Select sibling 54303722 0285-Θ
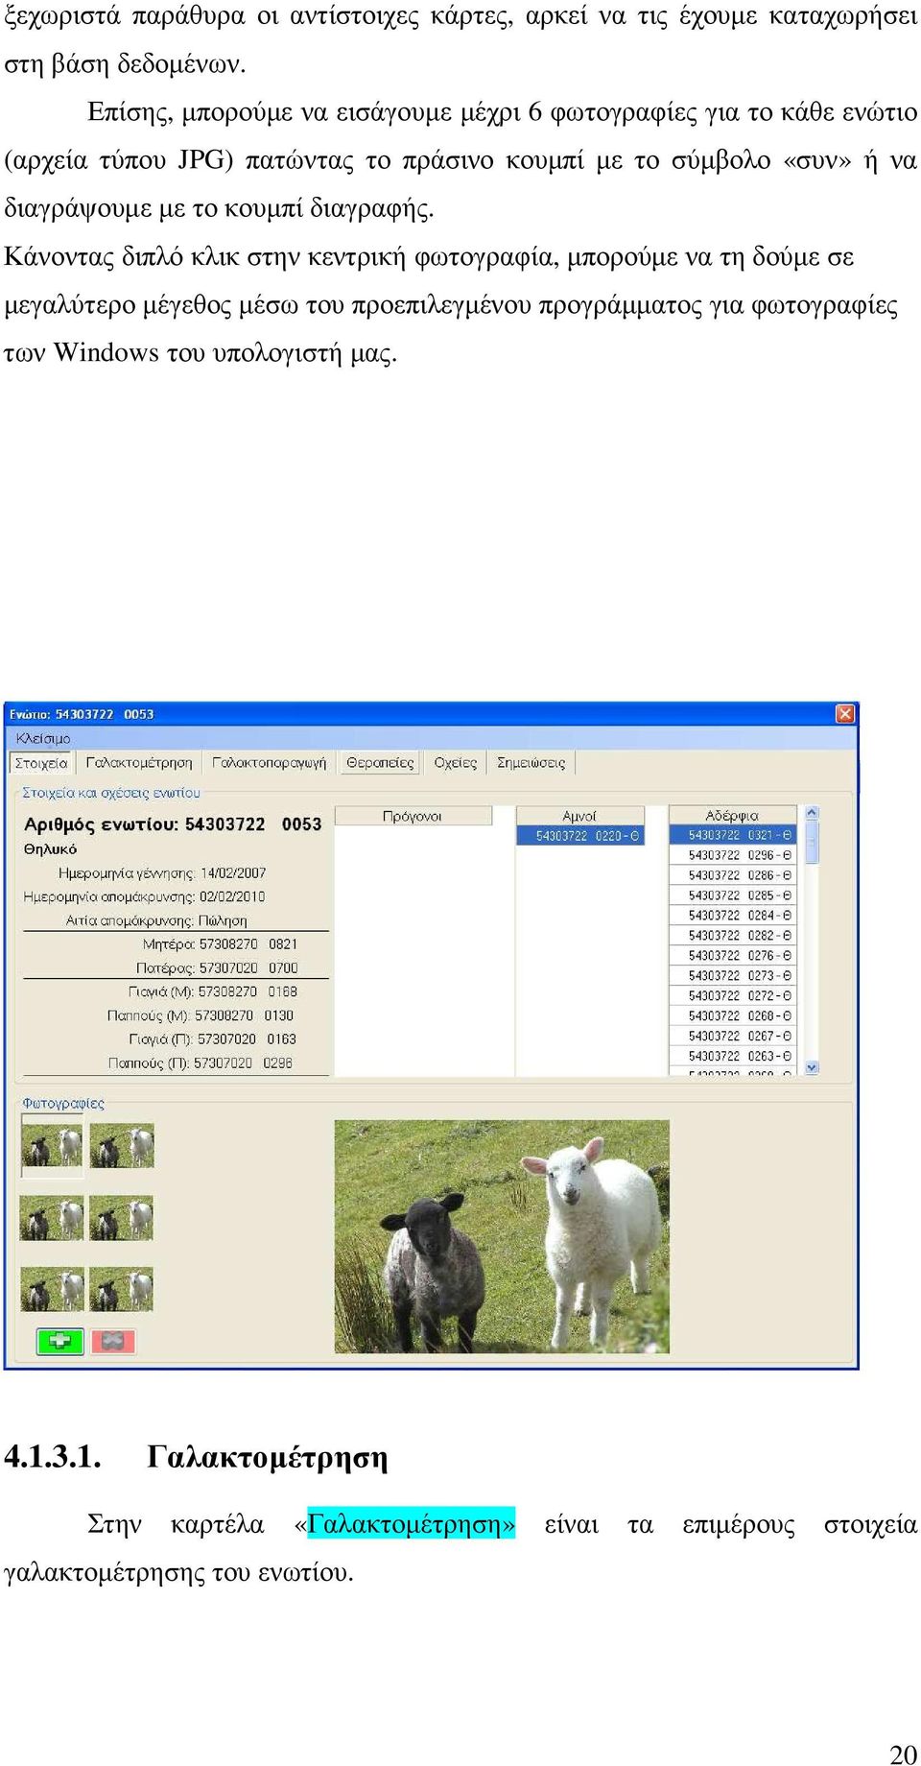 coord(734,895)
